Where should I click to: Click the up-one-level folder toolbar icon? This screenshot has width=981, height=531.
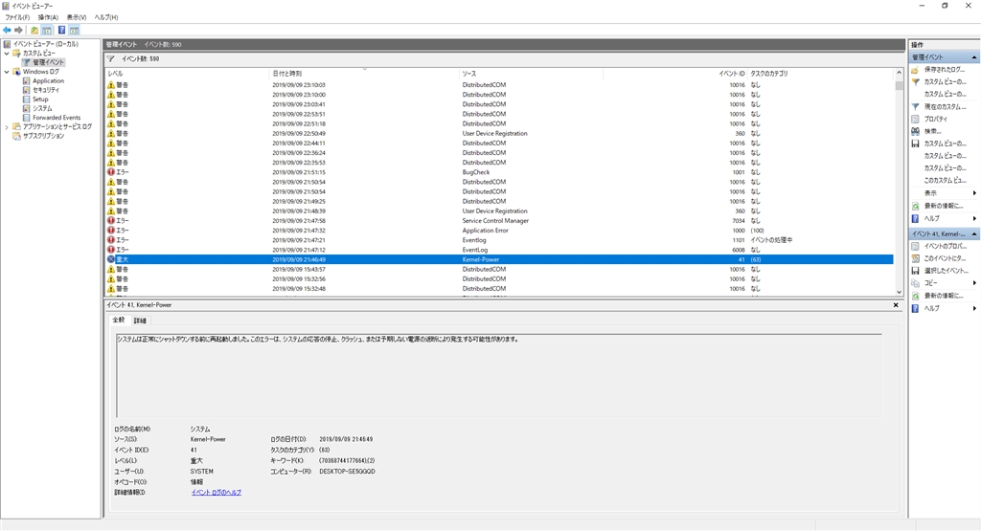[34, 30]
